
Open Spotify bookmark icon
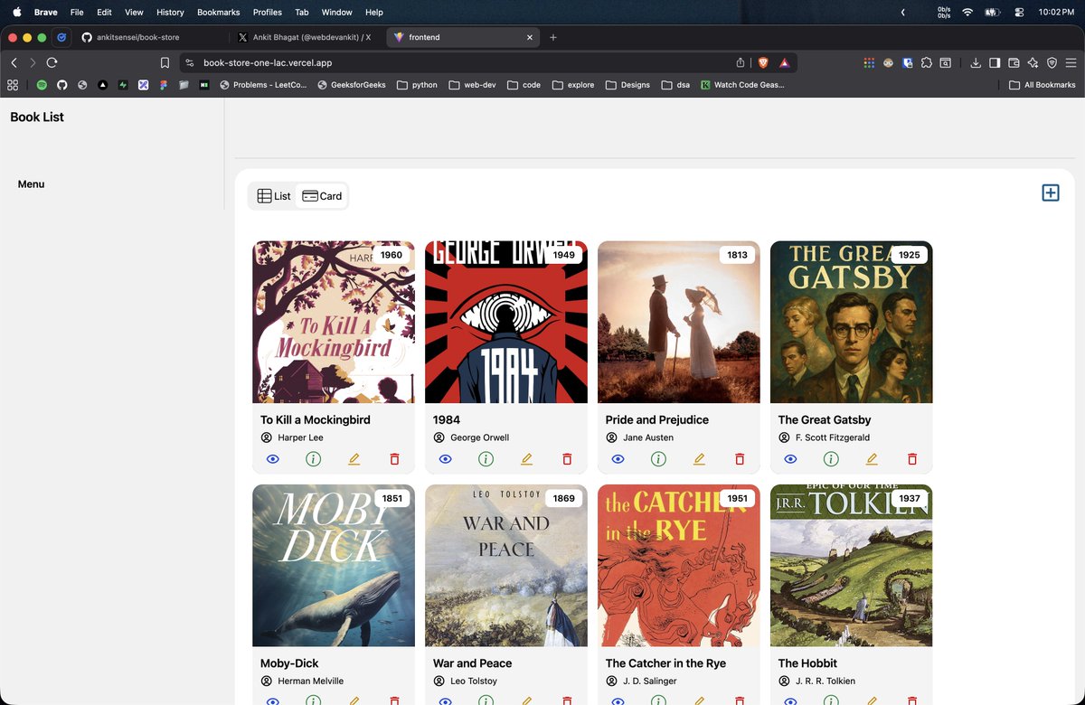(x=42, y=85)
